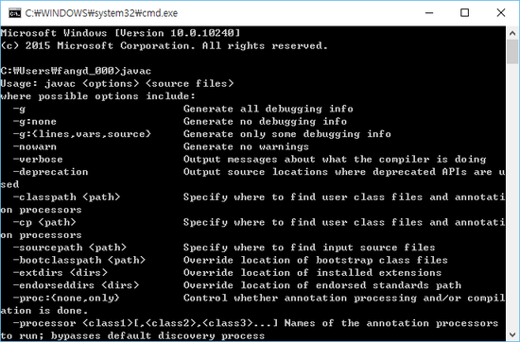Click 'Generate all debugging info' text
Screen dimensions: 520x342
[x=269, y=109]
